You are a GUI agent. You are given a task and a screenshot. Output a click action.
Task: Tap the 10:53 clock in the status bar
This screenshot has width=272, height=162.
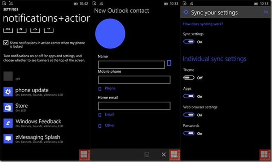(264, 4)
